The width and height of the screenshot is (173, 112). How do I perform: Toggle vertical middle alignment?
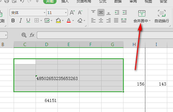[x=101, y=13]
